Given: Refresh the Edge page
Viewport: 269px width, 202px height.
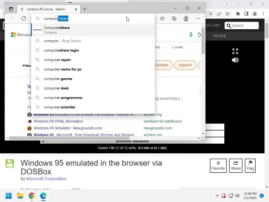Looking at the screenshot, I should (24, 18).
